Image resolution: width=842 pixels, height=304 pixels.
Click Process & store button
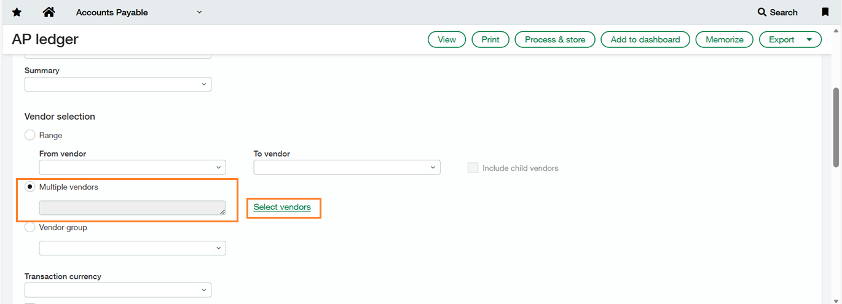(x=555, y=39)
